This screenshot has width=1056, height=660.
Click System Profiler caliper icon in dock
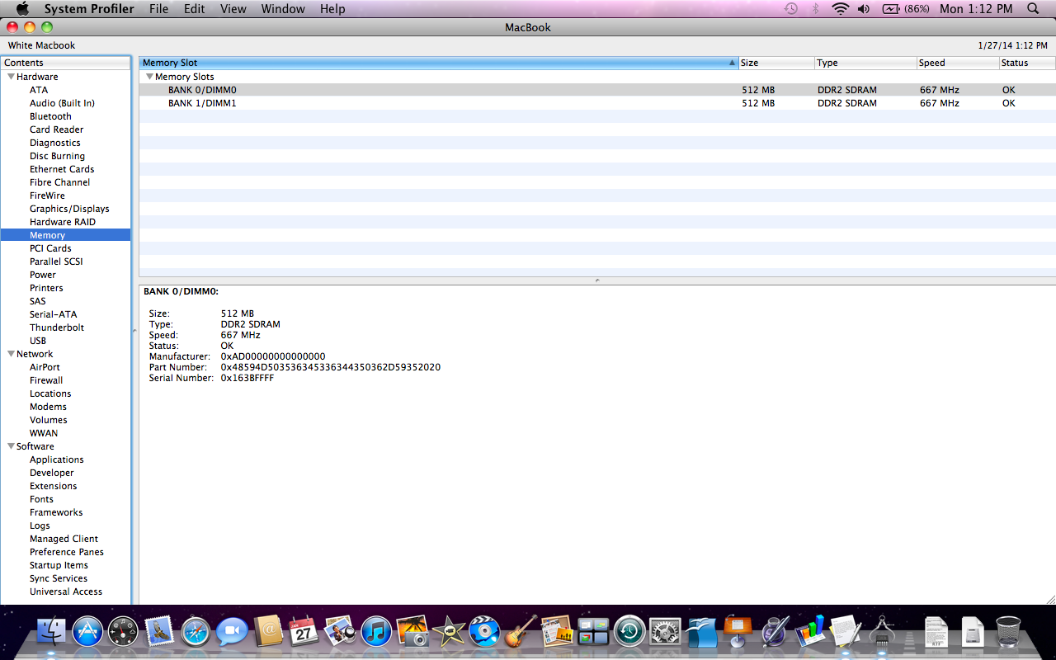[882, 633]
